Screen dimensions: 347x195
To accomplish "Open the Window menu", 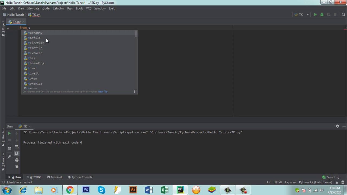I will 100,8.
